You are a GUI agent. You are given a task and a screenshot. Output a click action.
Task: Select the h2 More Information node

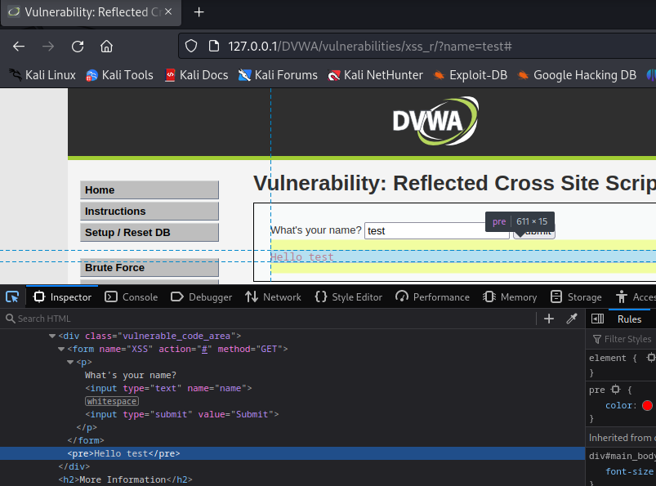tap(125, 479)
